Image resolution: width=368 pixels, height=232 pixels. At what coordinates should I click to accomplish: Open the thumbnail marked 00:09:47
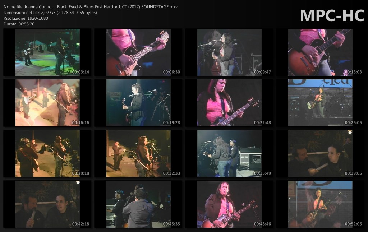point(229,52)
